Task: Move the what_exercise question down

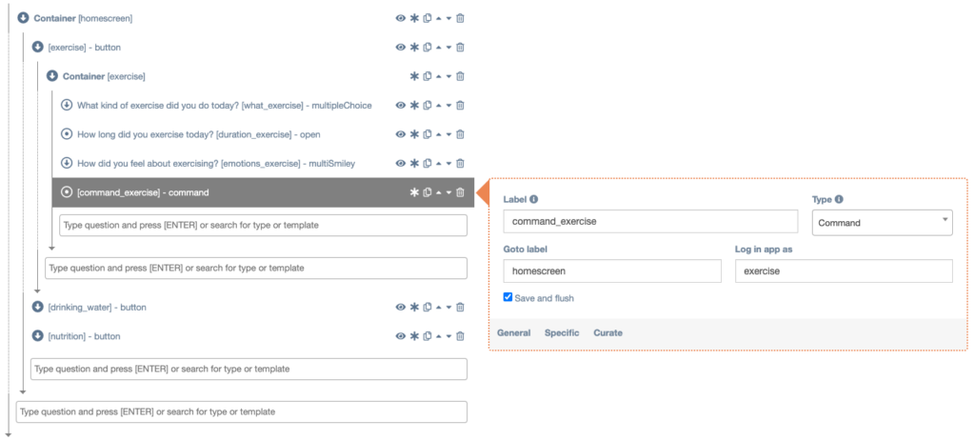Action: 448,106
